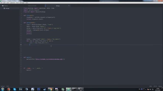
Task: Click the if __name__ == '__main__' line
Action: coord(33,68)
